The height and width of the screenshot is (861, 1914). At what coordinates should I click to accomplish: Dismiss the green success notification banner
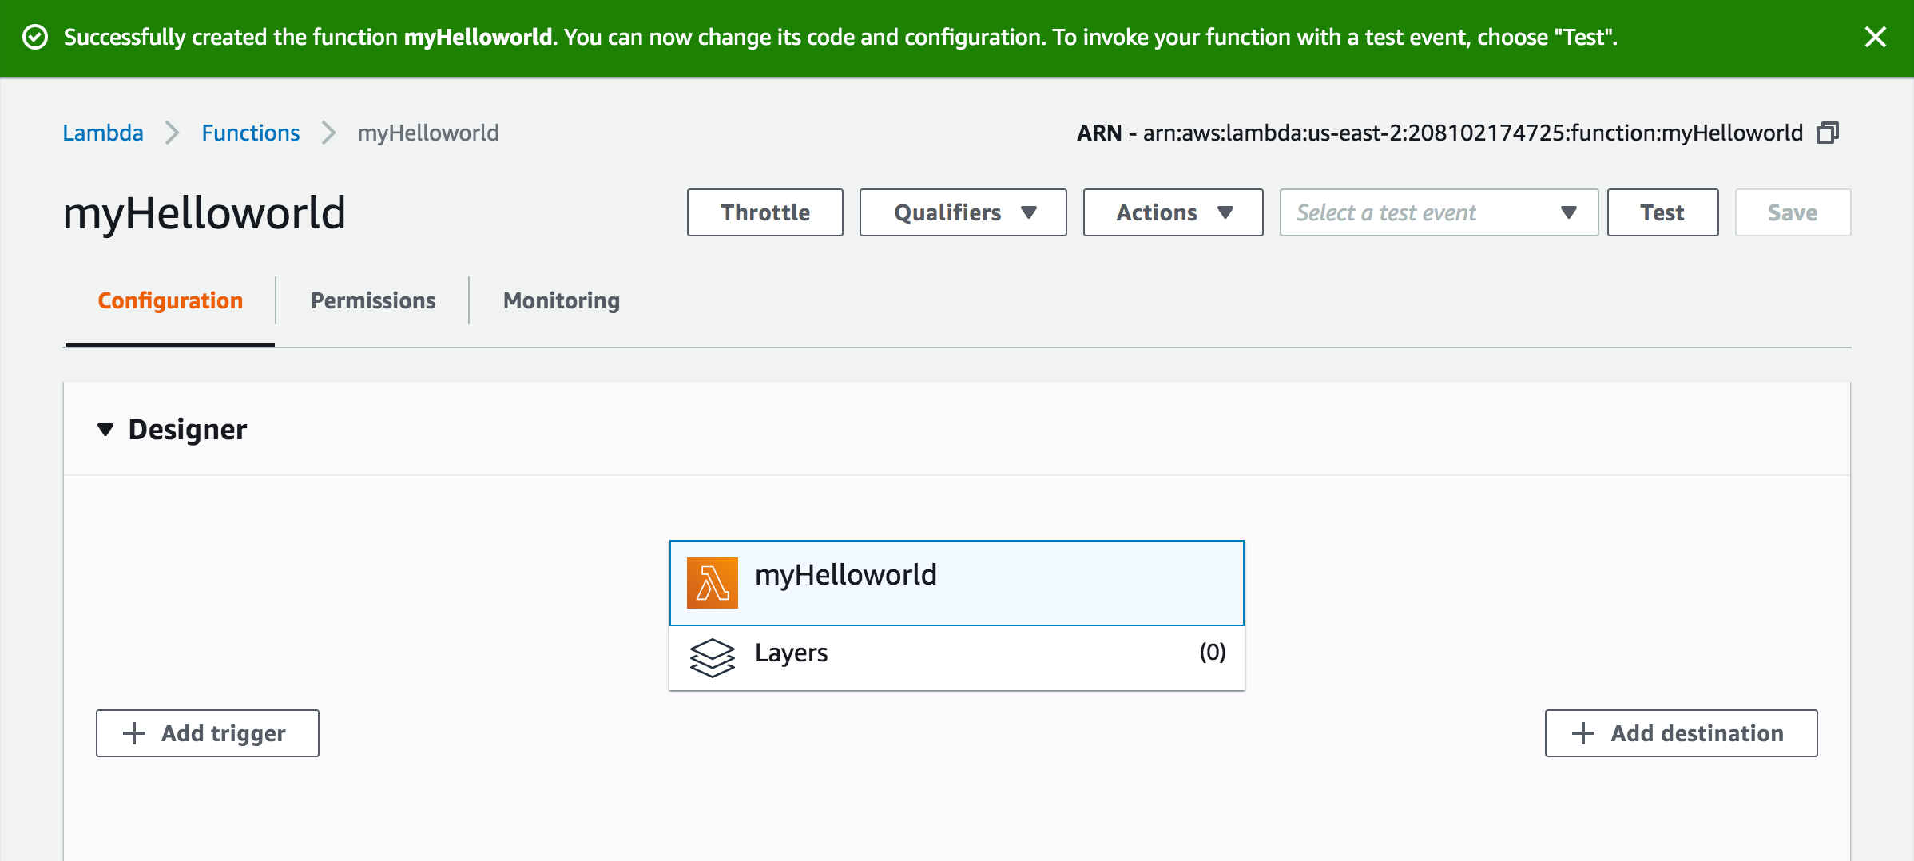pos(1875,38)
